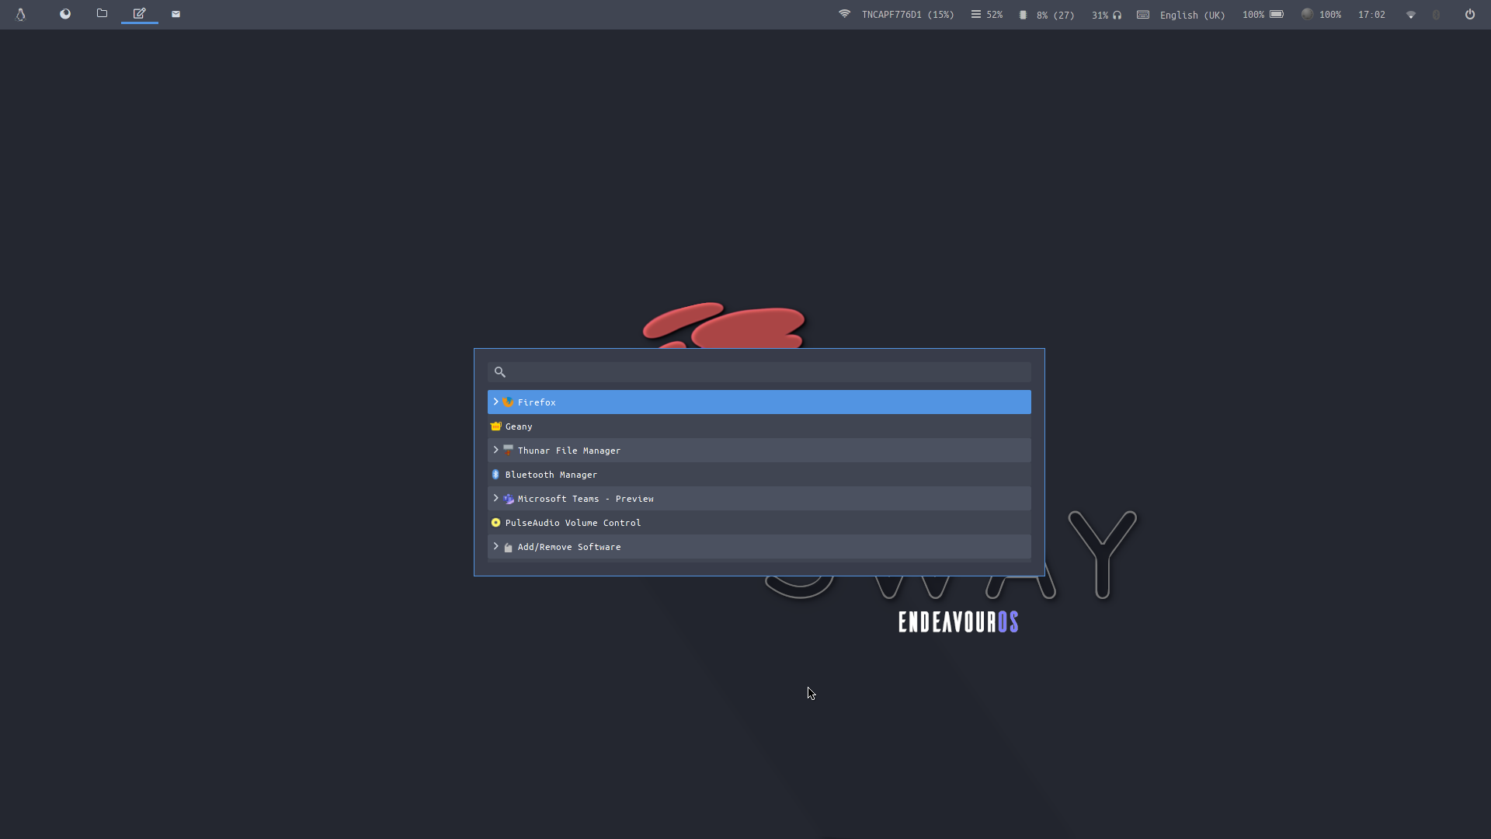This screenshot has height=839, width=1491.
Task: Open the Firefox workspace icon in the top bar
Action: click(65, 14)
